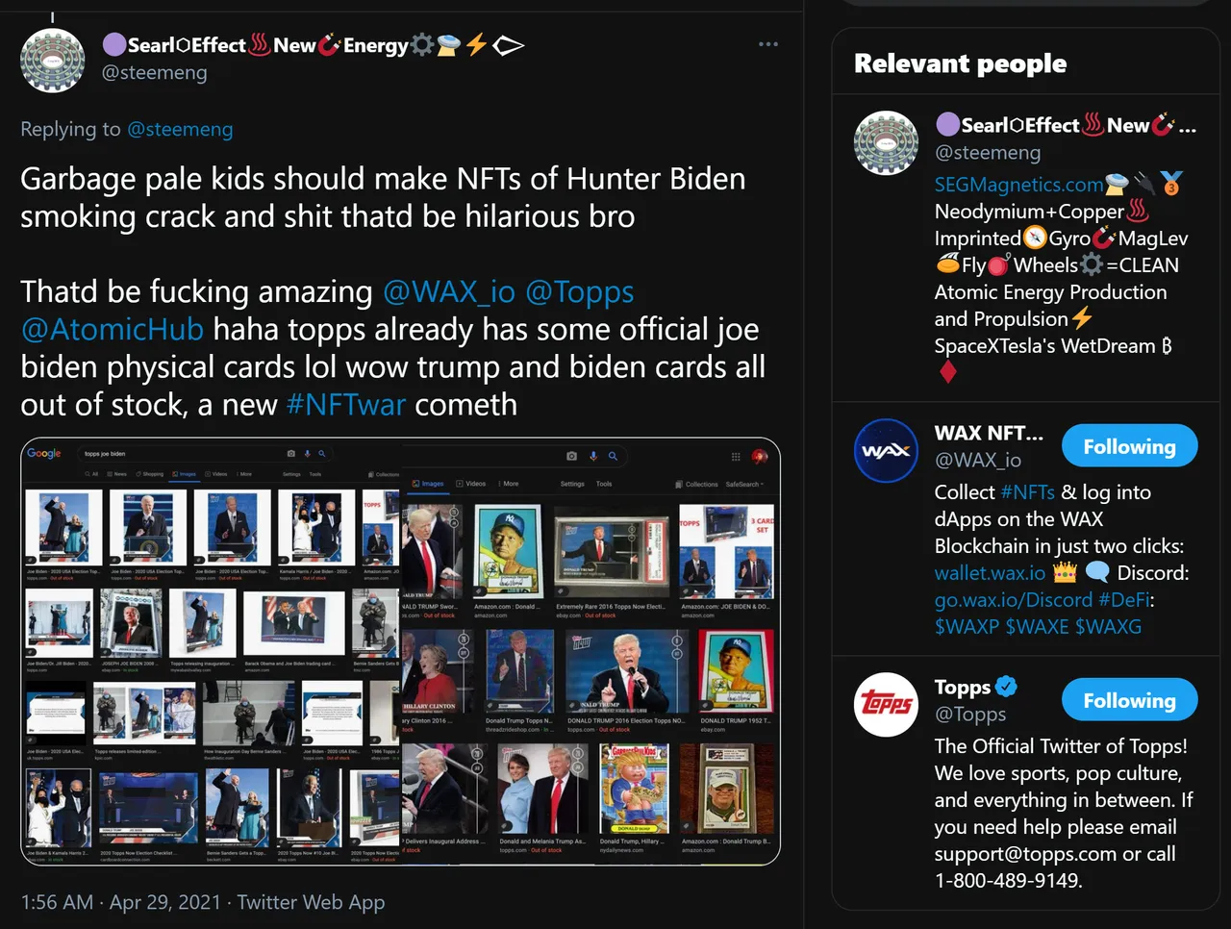
Task: Open the @WAX_io mention in the tweet
Action: 449,291
